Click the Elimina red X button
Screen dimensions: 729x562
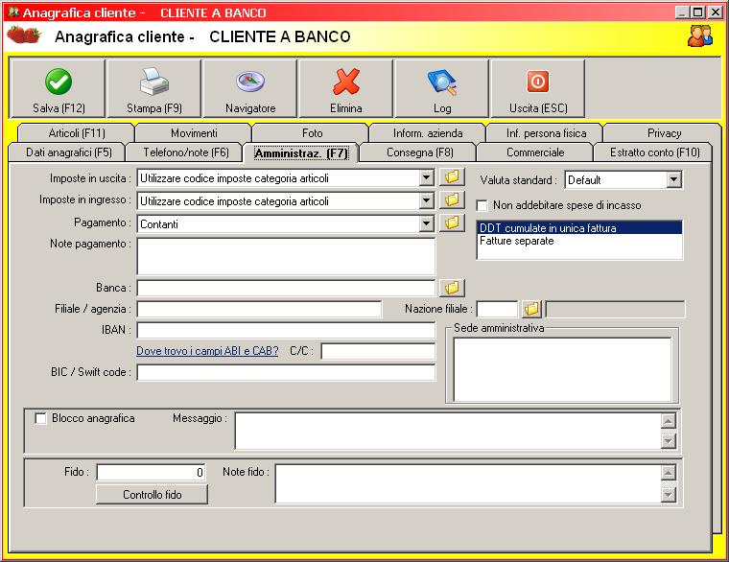pyautogui.click(x=346, y=88)
